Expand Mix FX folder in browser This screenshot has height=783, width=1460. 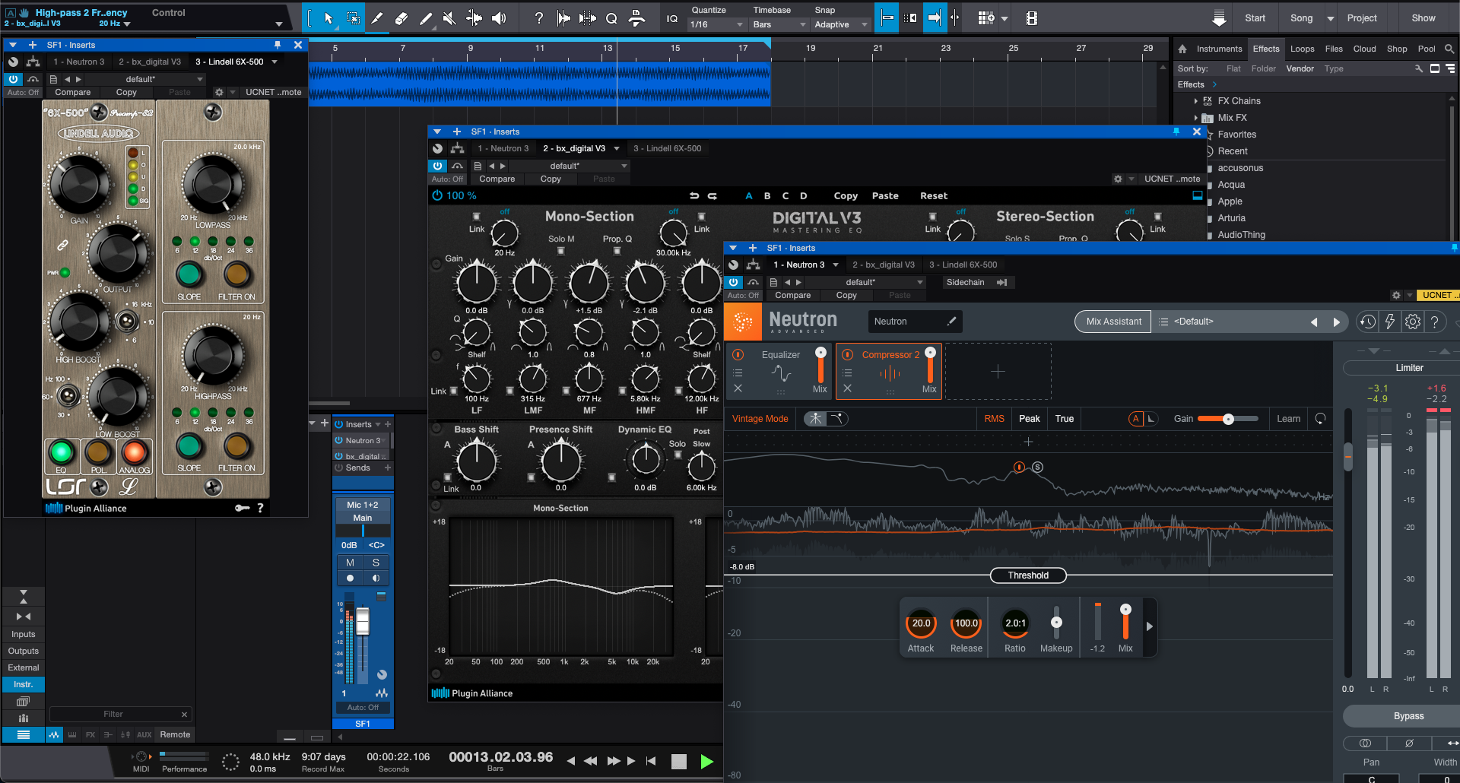click(1195, 118)
